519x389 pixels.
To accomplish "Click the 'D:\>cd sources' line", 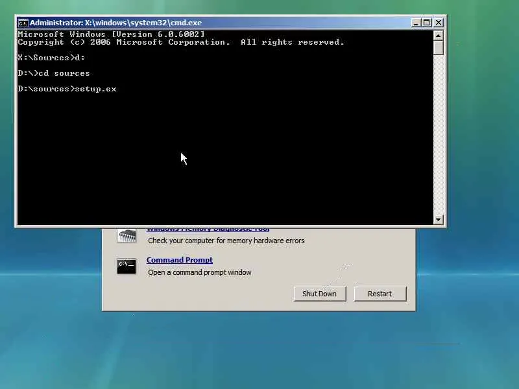I will 54,73.
